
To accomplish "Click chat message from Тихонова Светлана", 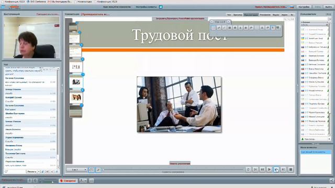I will tap(30, 156).
